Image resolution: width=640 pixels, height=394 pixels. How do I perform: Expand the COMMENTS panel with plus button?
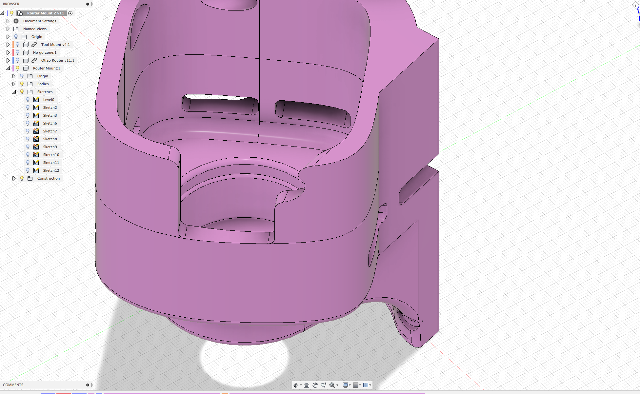coord(88,385)
